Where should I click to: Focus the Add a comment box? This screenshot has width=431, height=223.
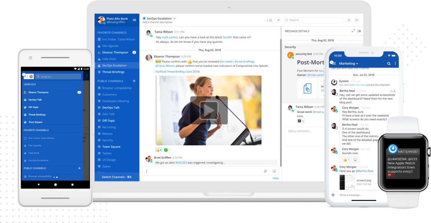click(x=305, y=136)
